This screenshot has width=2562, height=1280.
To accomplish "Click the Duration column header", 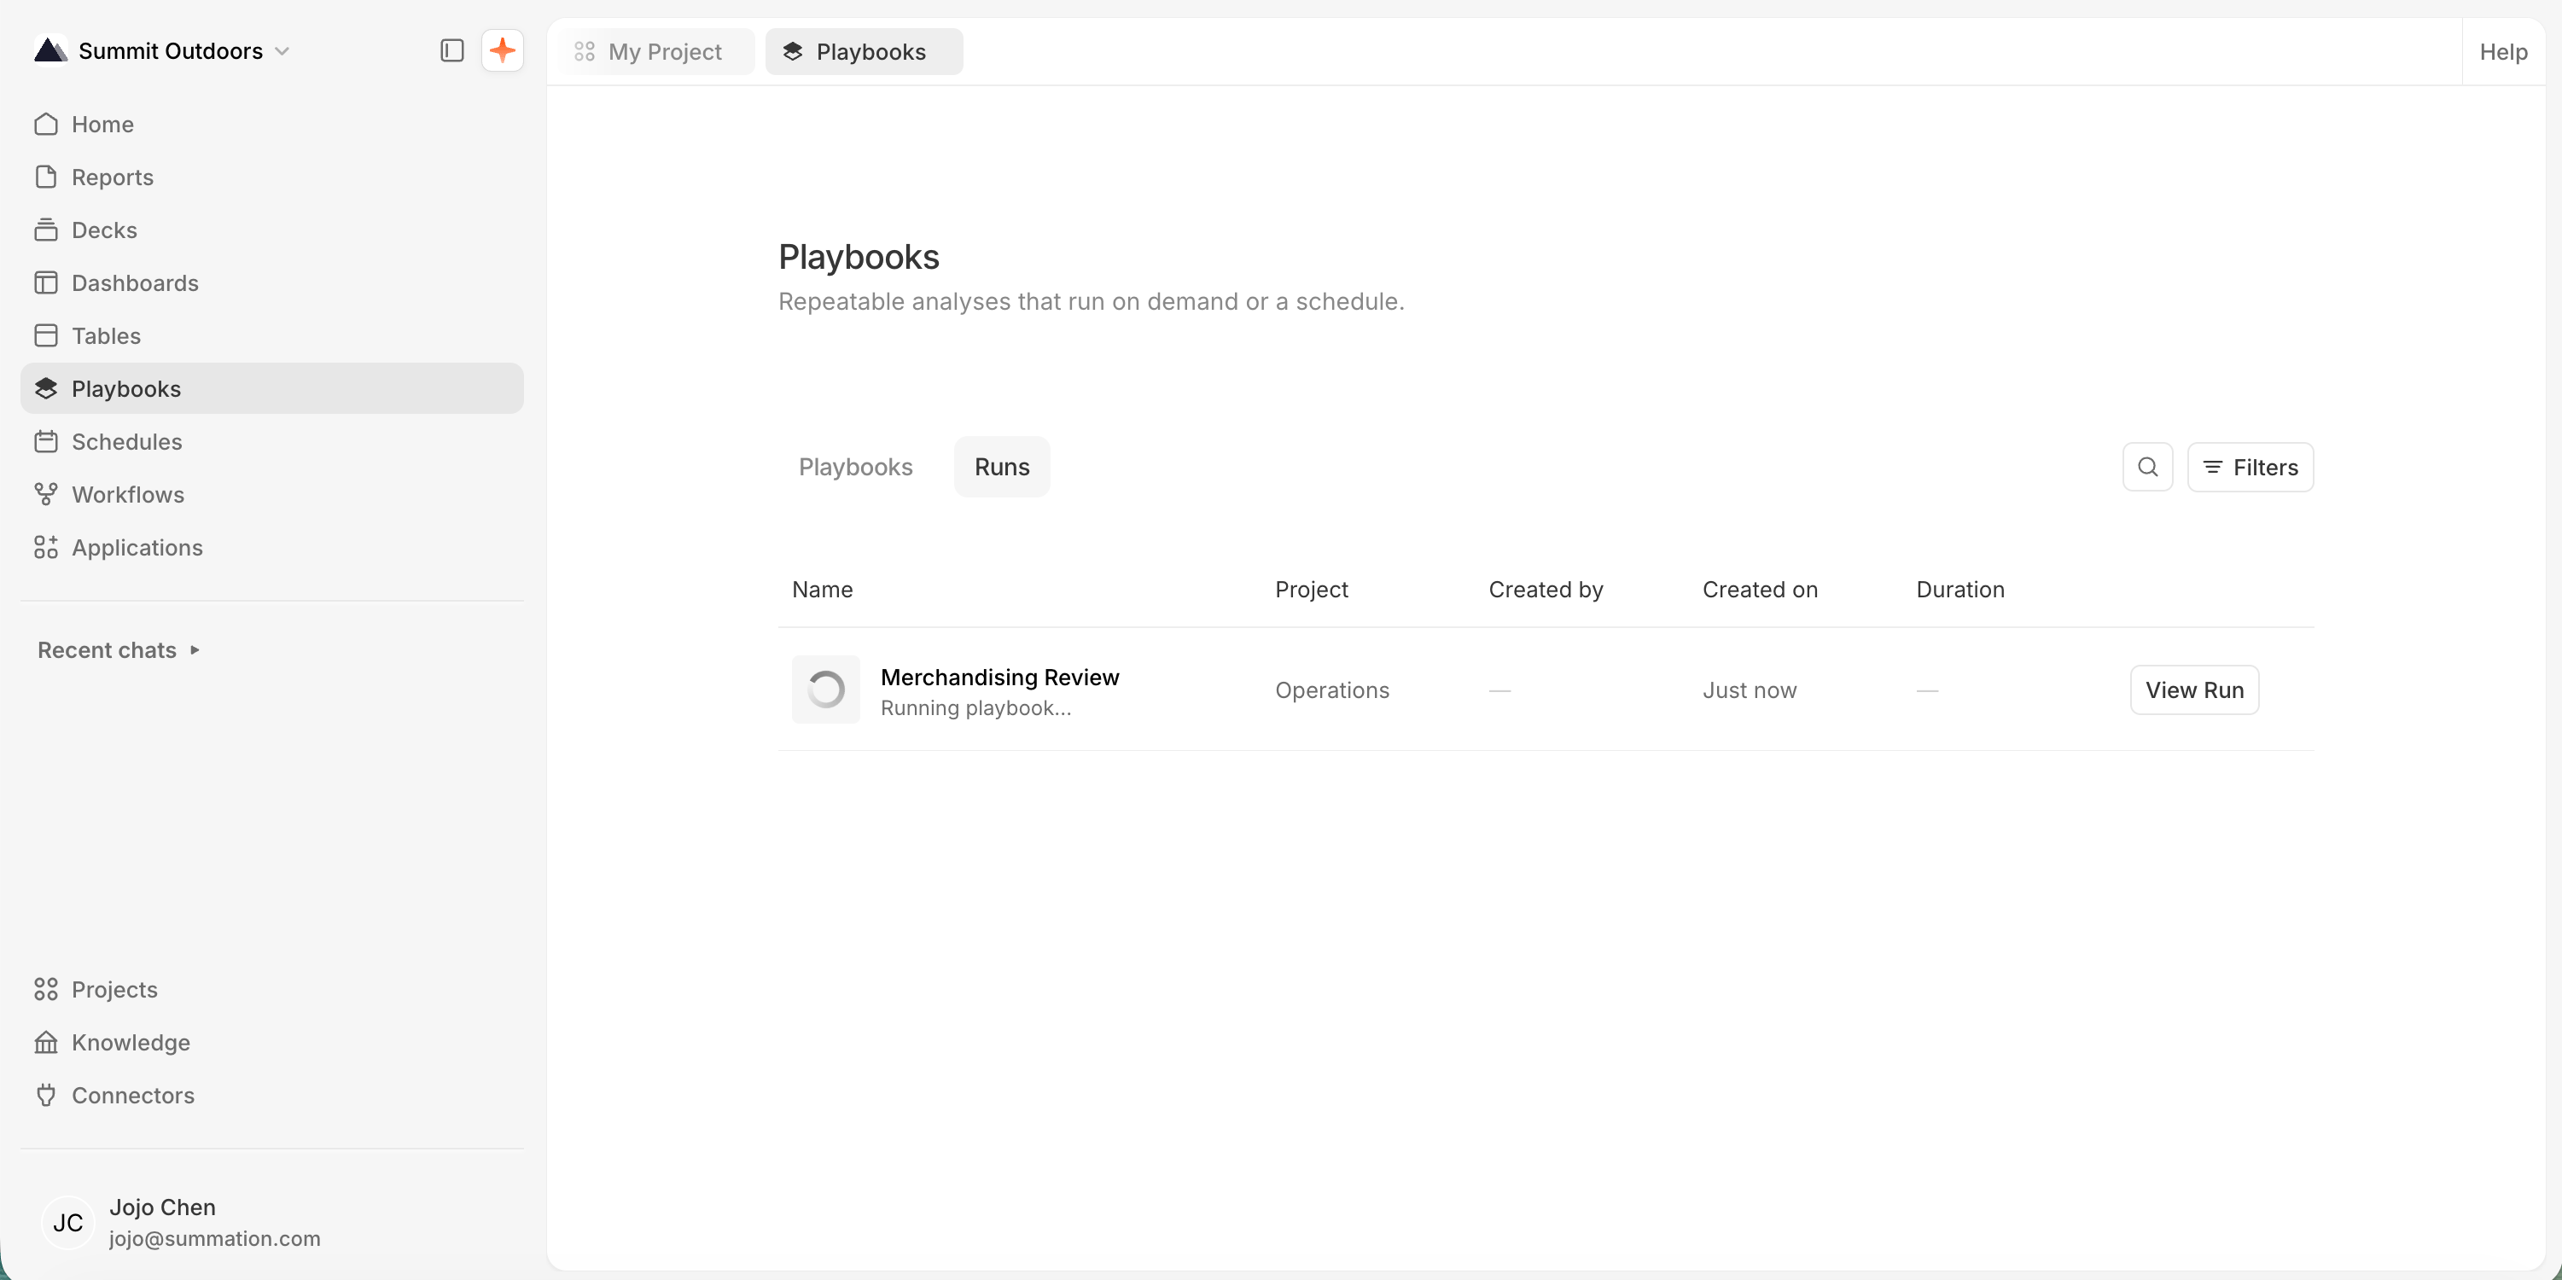I will click(1960, 589).
